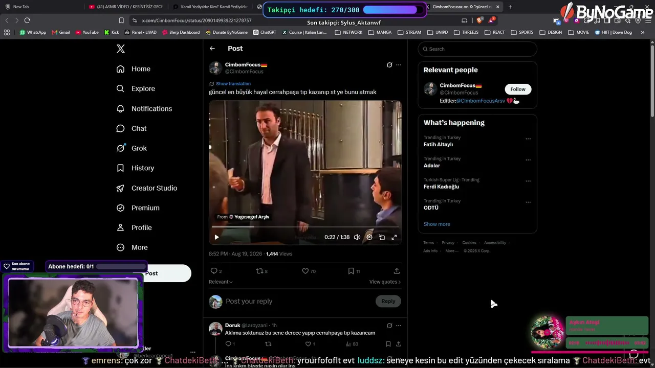Go back using the Post header arrow
655x368 pixels.
(212, 49)
